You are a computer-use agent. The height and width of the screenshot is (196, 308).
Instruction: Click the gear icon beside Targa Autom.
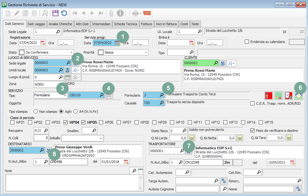click(x=223, y=181)
